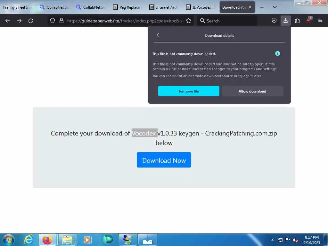
Task: Toggle the Downloads toolbar button
Action: click(285, 21)
